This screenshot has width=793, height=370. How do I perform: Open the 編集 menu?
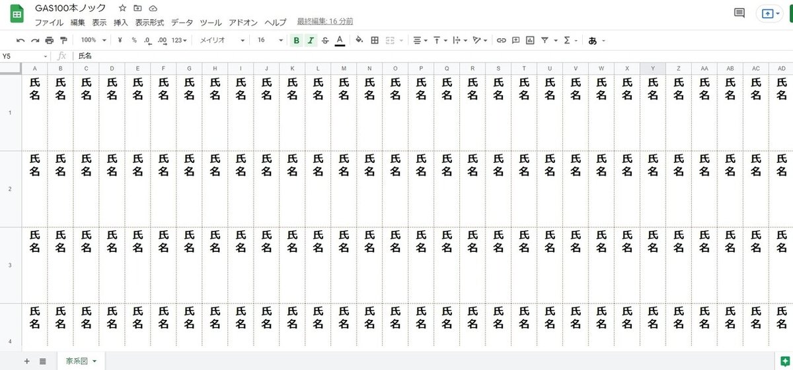coord(78,22)
